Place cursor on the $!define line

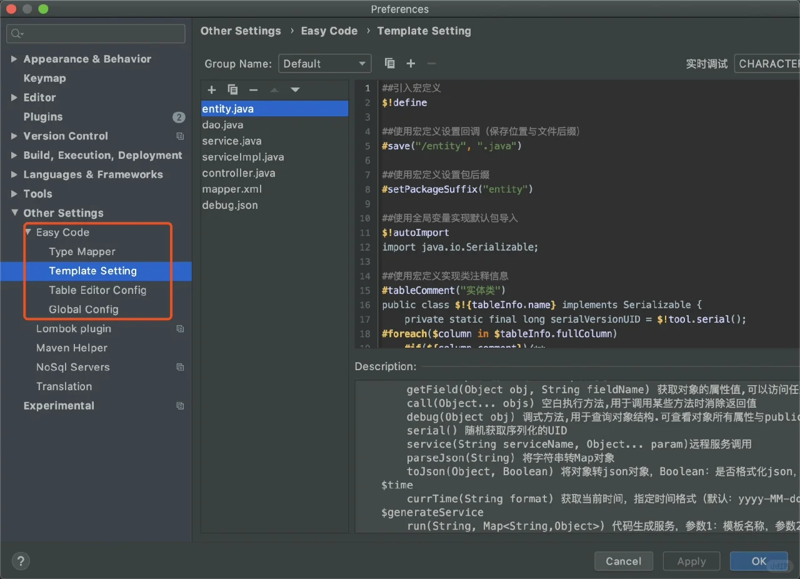click(404, 103)
